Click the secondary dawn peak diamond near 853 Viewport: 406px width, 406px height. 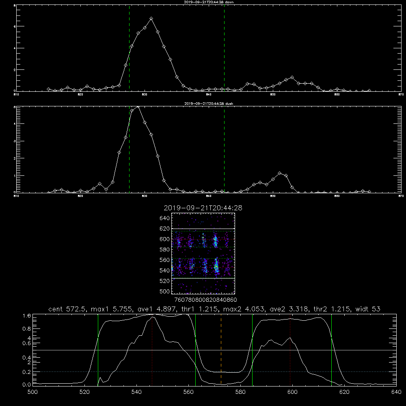coord(292,78)
